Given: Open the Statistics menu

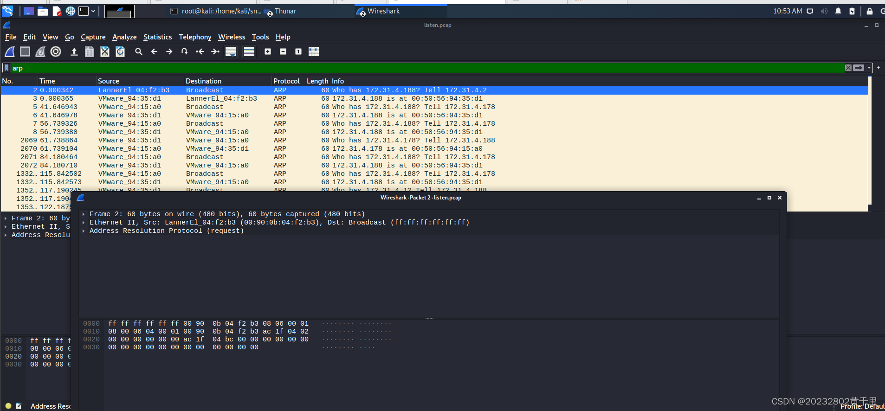Looking at the screenshot, I should click(x=158, y=37).
